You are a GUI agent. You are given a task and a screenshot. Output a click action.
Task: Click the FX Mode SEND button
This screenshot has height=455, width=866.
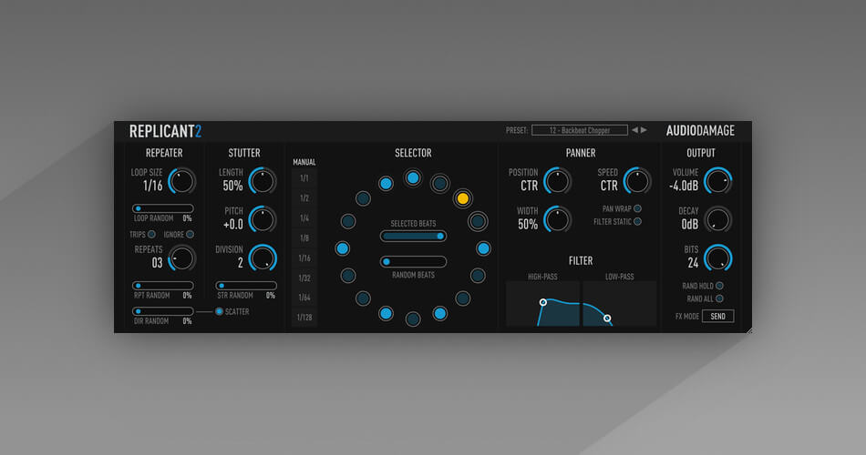(x=718, y=316)
